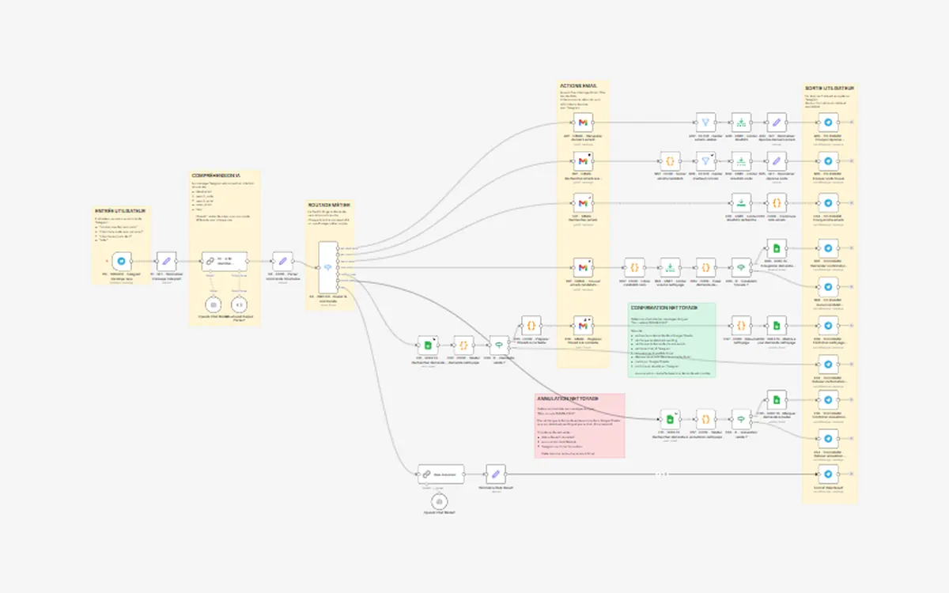Click the ROUTAGE MÉTIER sticky note title

pos(329,205)
